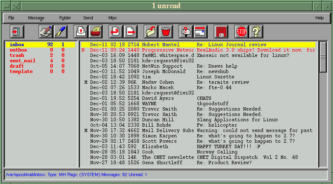Click the envelope address card icon
Viewport: 333px width, 184px height.
tap(201, 31)
